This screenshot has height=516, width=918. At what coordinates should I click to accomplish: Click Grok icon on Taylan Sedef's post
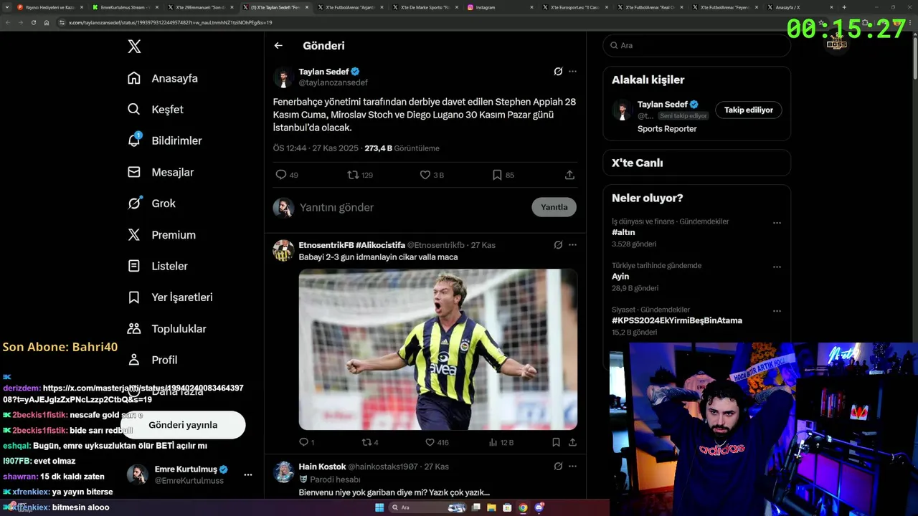[558, 72]
